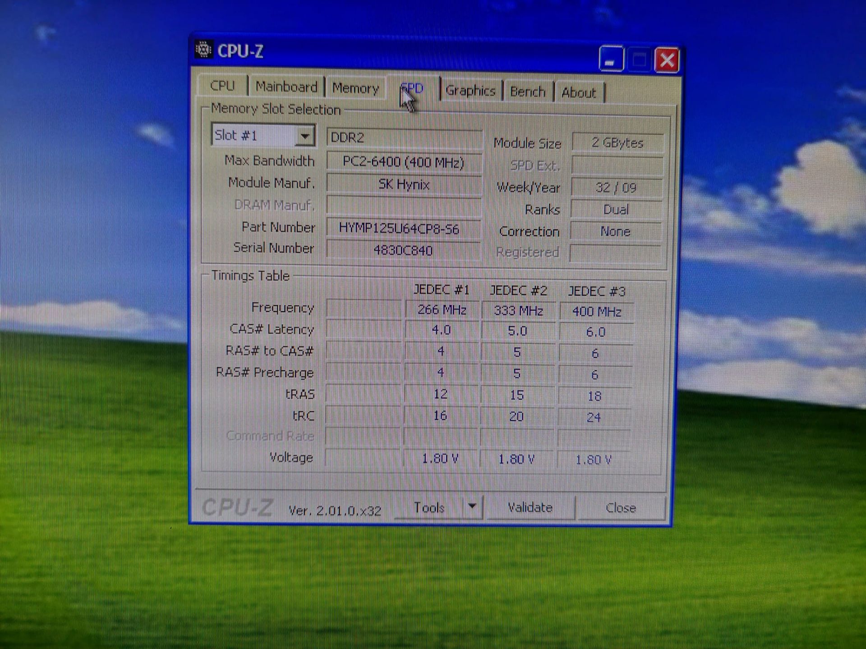Click the Module Manuf. label
The image size is (866, 649).
[272, 183]
